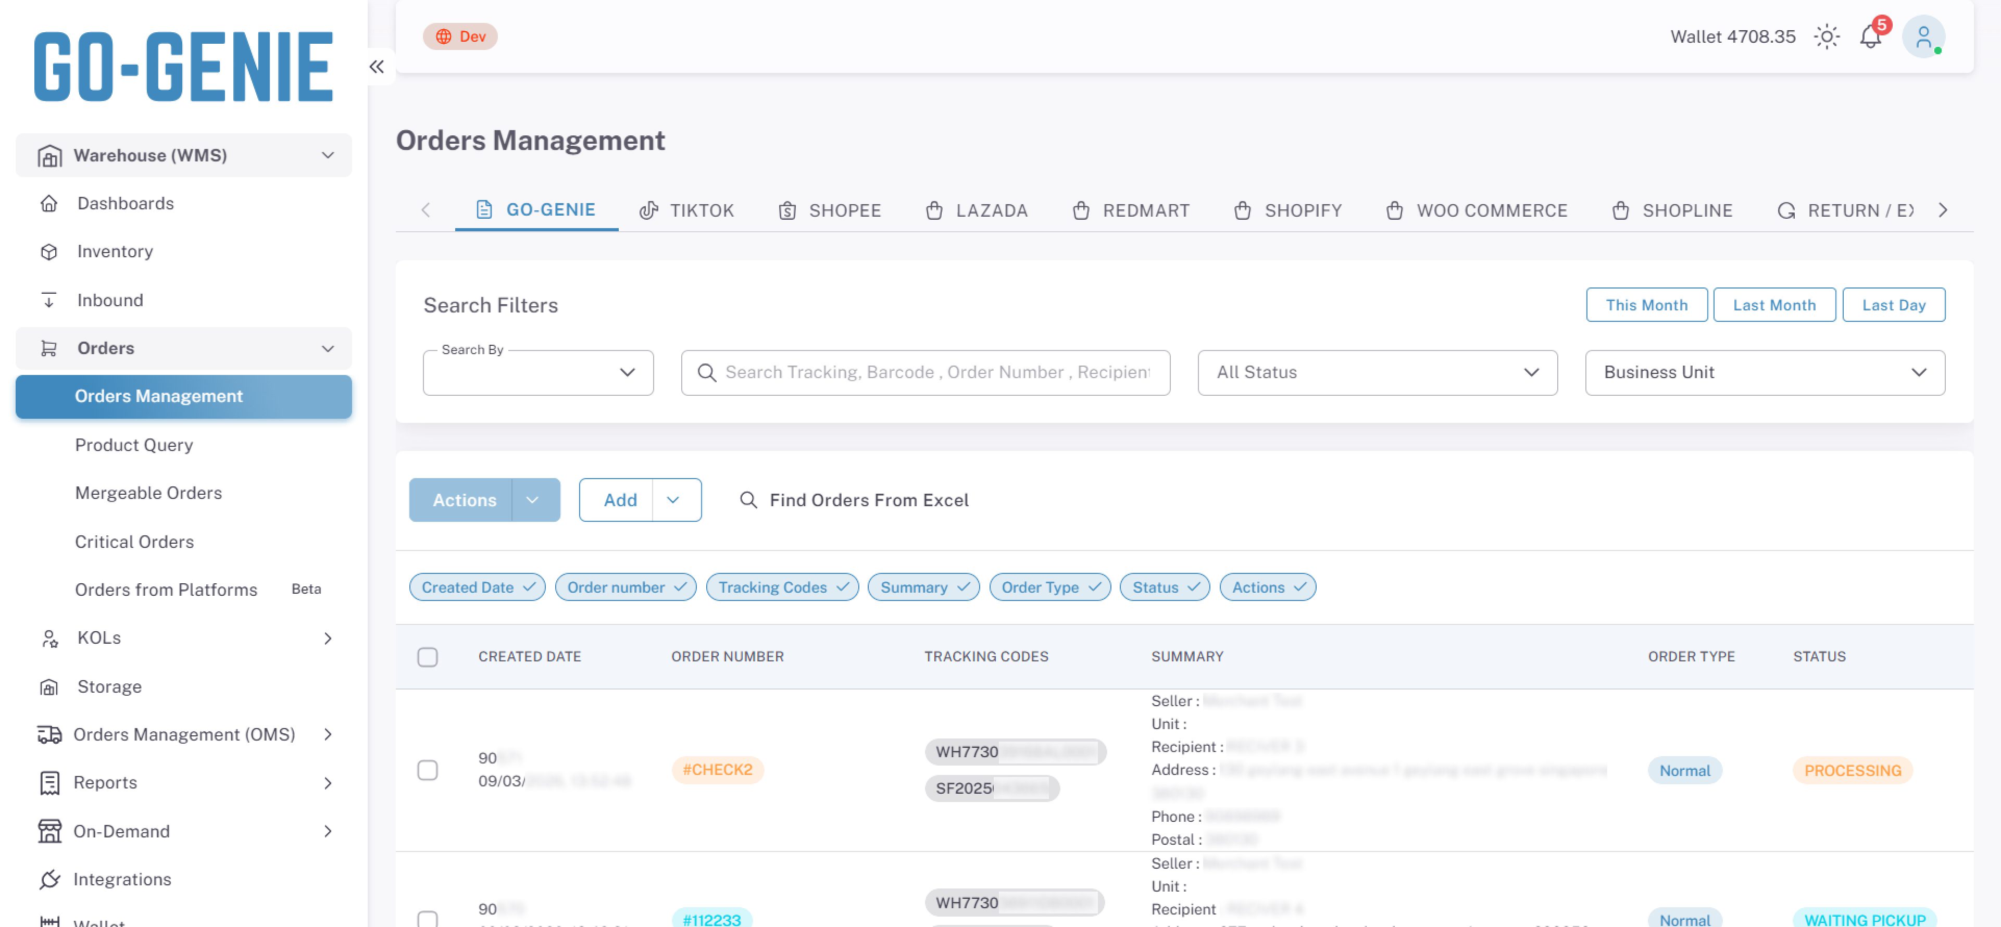2001x927 pixels.
Task: Click the GO-GENIE document tab icon
Action: pos(484,210)
